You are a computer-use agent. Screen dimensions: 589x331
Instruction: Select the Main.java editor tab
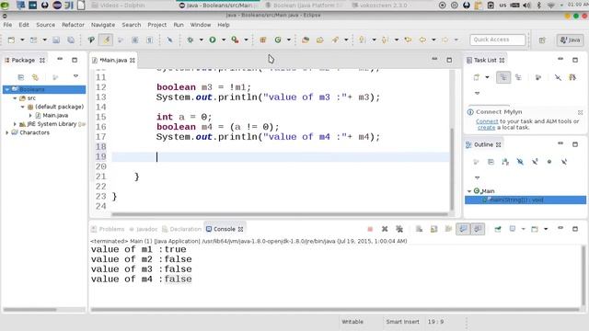(x=113, y=60)
